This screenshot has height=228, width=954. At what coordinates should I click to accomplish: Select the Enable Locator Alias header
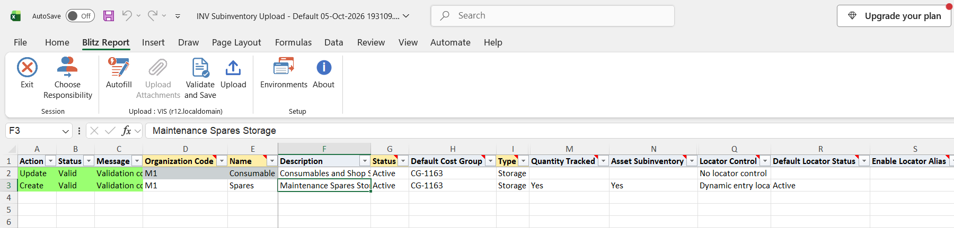pos(908,161)
